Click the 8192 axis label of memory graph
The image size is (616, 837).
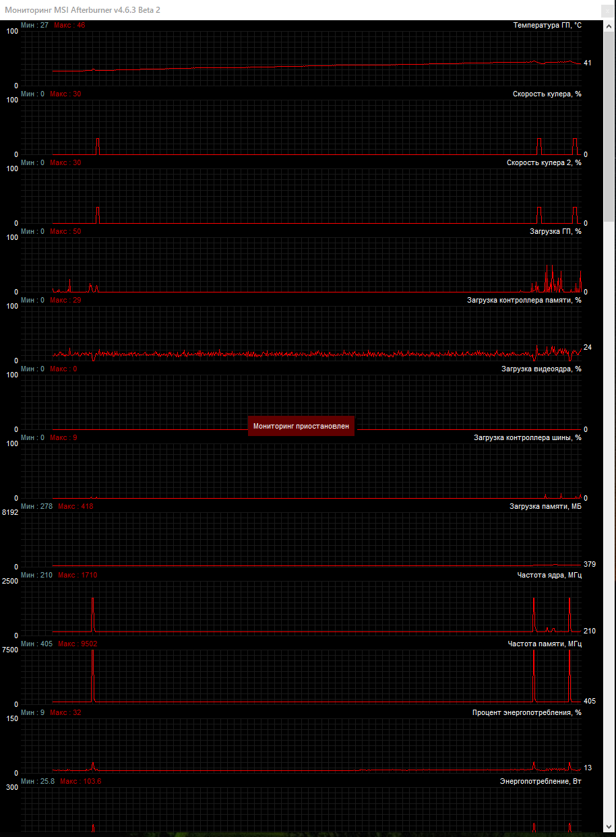(x=10, y=512)
